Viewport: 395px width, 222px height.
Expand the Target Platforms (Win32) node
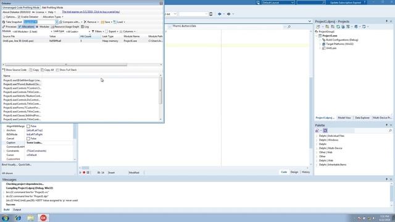tap(320, 44)
